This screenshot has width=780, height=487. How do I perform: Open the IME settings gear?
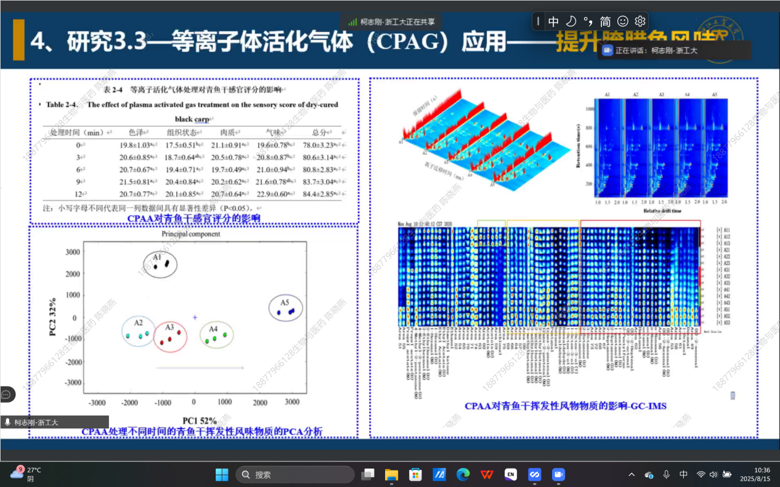[640, 21]
